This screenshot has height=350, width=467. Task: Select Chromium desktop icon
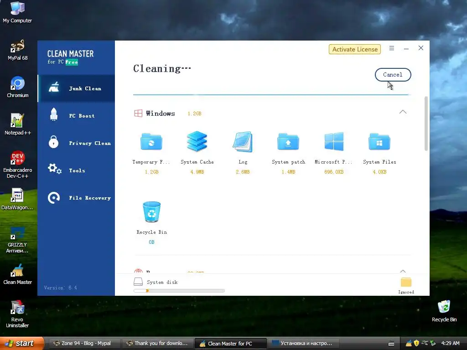click(18, 87)
